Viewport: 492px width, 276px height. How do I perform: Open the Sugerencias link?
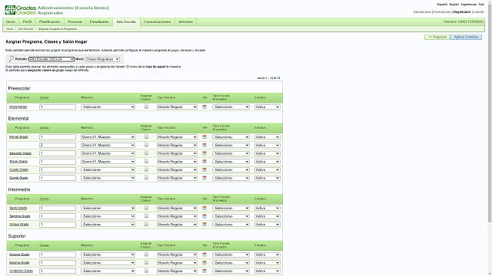coord(468,5)
